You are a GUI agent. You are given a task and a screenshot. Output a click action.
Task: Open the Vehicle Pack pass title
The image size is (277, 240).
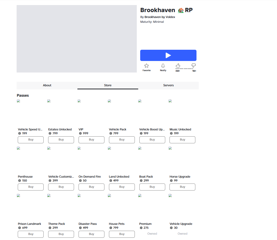click(118, 130)
